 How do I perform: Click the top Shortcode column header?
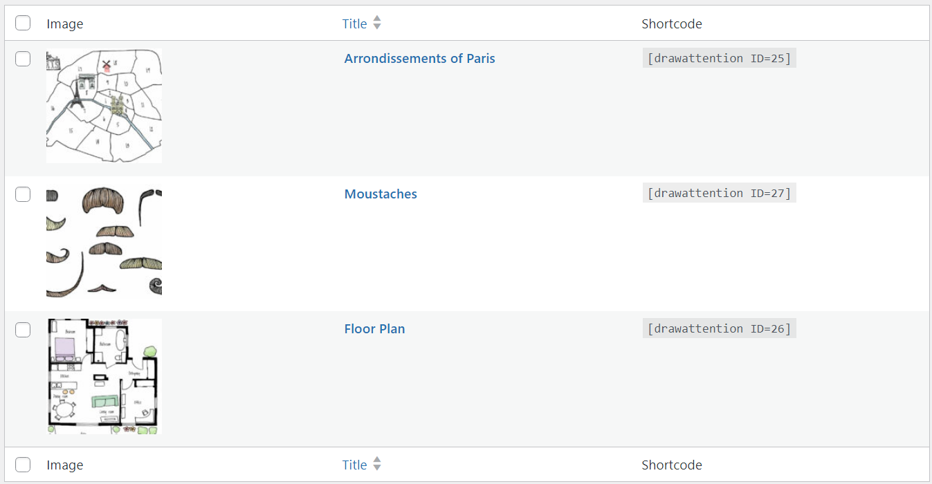tap(672, 24)
